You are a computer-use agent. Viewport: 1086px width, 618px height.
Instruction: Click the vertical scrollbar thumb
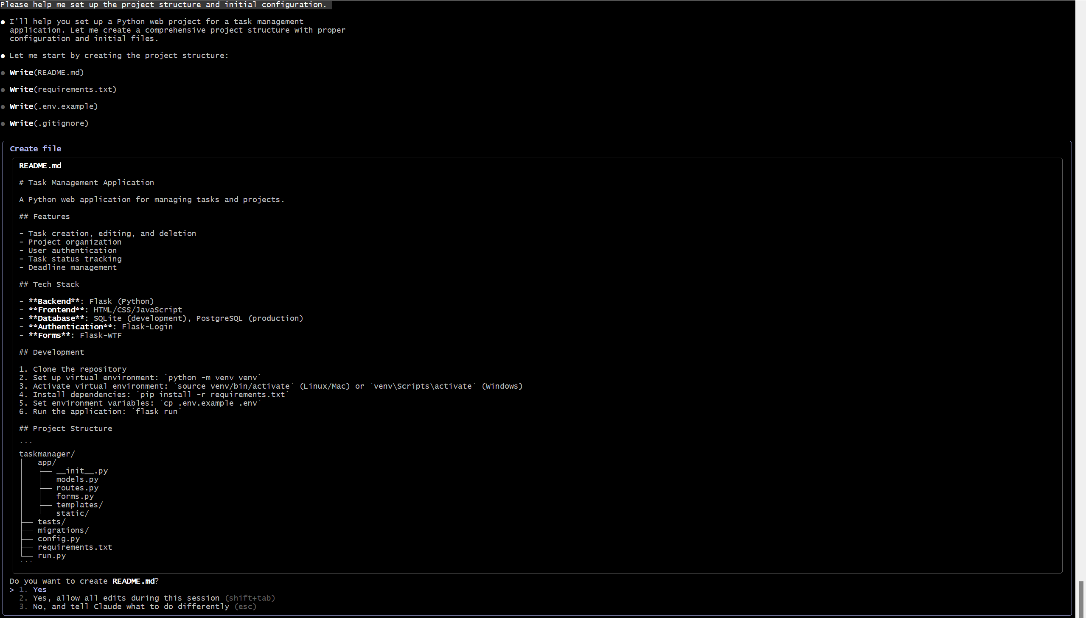pyautogui.click(x=1080, y=599)
